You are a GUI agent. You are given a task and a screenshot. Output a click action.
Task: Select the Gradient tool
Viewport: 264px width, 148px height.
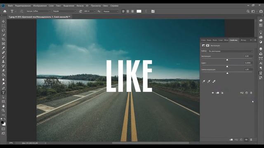point(3,75)
